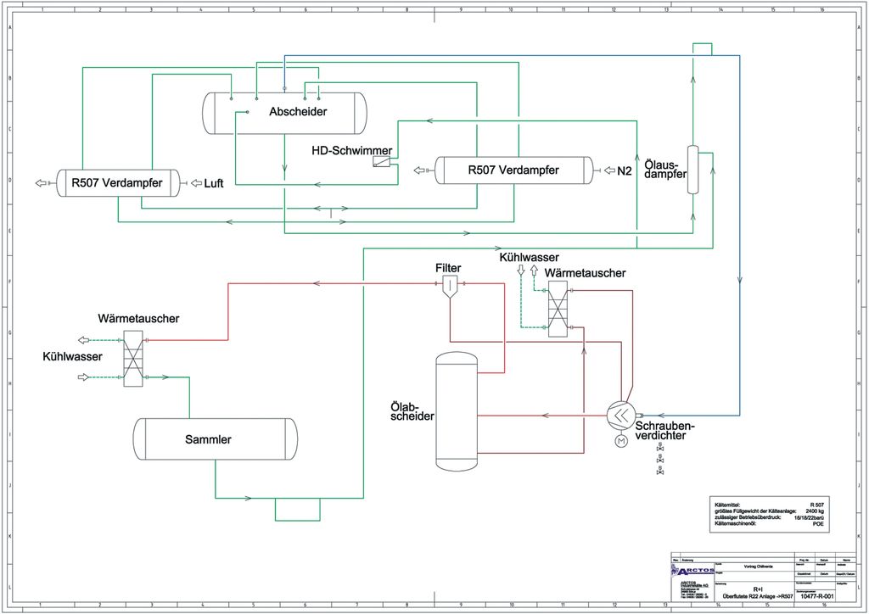Viewport: 869px width, 614px height.
Task: Select the motor M symbol below compressor
Action: tap(621, 441)
